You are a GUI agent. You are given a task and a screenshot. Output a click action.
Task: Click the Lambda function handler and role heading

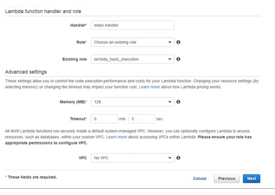click(43, 11)
